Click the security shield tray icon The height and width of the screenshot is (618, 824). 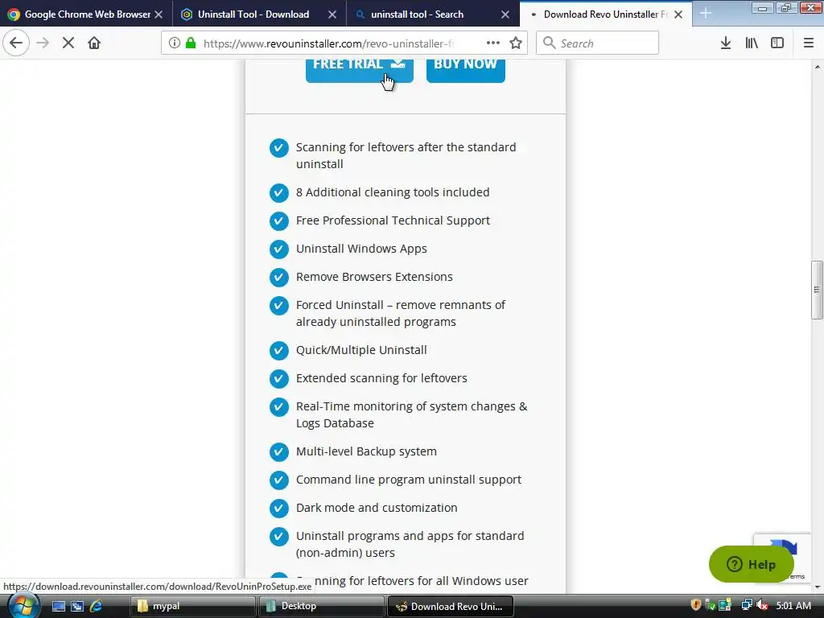point(696,605)
